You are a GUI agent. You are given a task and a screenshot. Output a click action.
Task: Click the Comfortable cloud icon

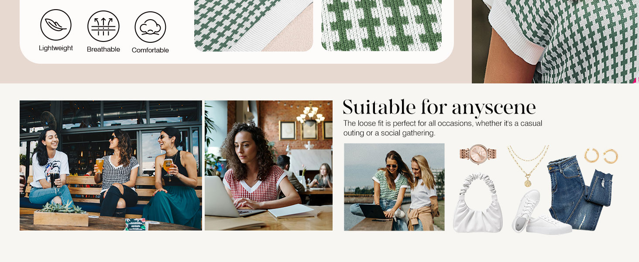[150, 27]
